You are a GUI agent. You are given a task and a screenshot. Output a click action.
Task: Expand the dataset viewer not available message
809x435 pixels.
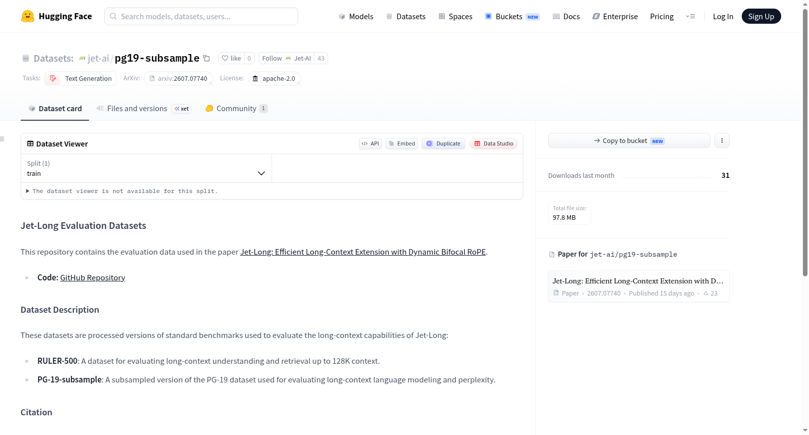122,191
